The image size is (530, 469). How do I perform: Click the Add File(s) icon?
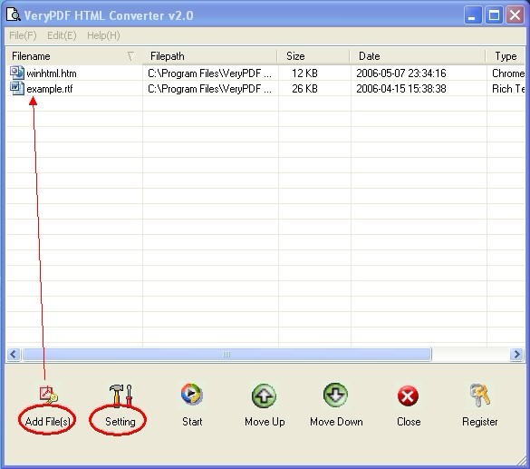(48, 395)
